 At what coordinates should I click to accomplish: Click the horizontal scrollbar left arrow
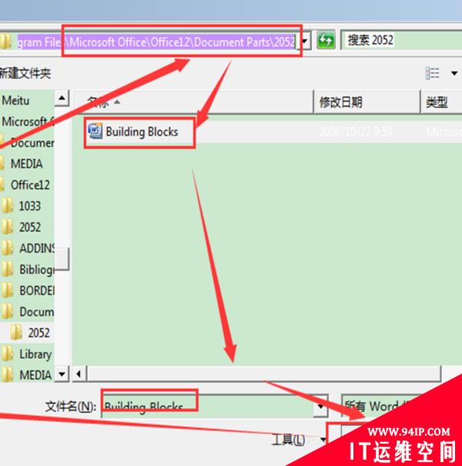pos(79,374)
